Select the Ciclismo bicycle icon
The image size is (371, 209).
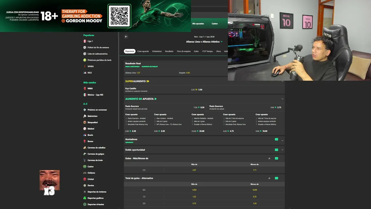[x=85, y=173]
